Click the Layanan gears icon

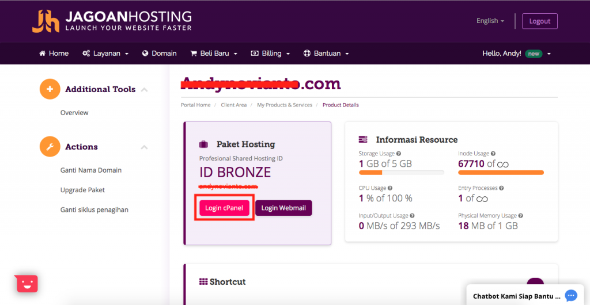[86, 54]
